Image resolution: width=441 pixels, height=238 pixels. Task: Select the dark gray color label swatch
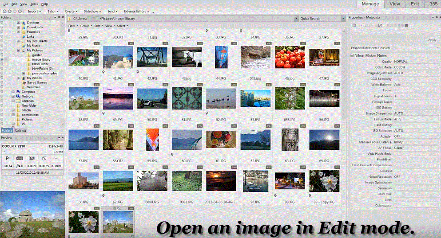pos(406,26)
